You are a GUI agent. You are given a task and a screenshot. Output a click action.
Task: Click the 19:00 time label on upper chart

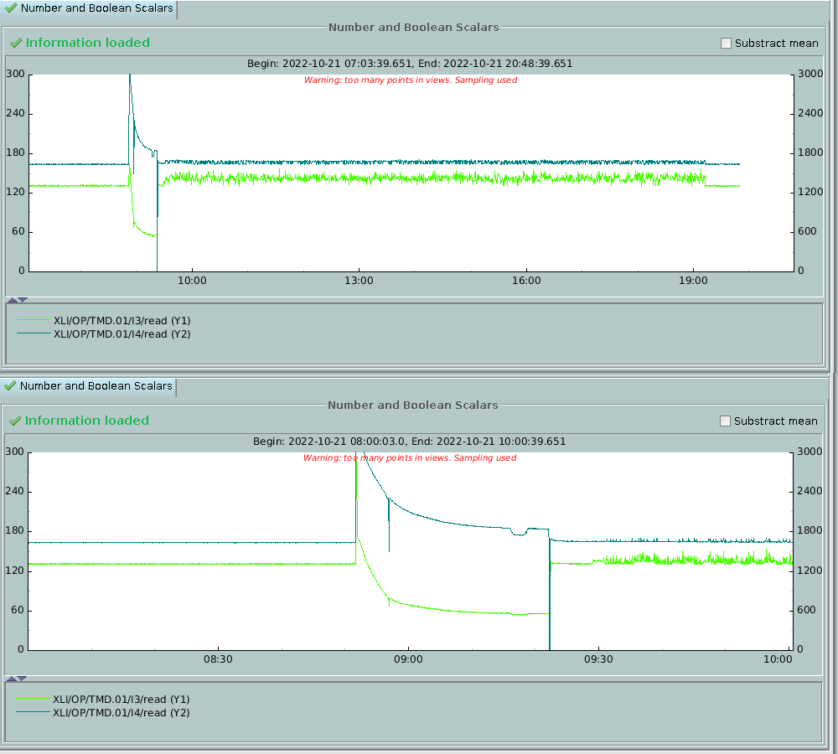click(x=693, y=281)
